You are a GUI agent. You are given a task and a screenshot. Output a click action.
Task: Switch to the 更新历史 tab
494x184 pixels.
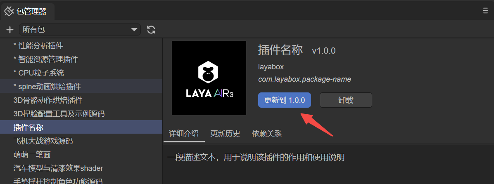point(225,134)
